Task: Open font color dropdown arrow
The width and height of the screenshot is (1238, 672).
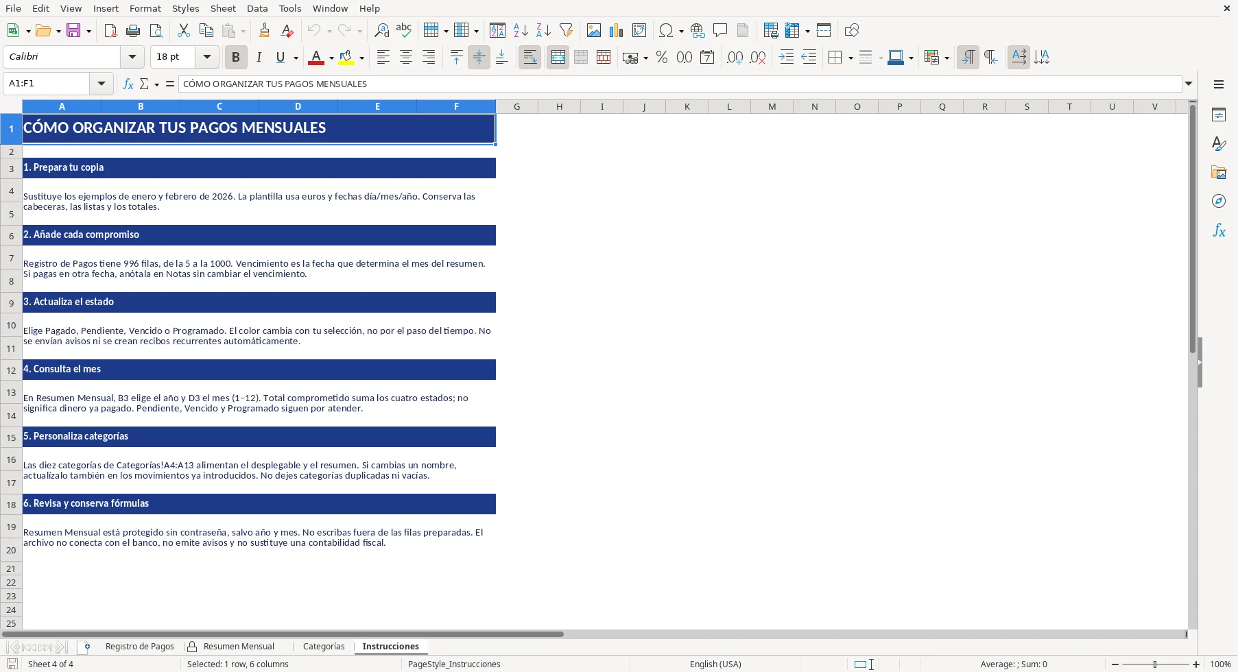Action: (331, 58)
